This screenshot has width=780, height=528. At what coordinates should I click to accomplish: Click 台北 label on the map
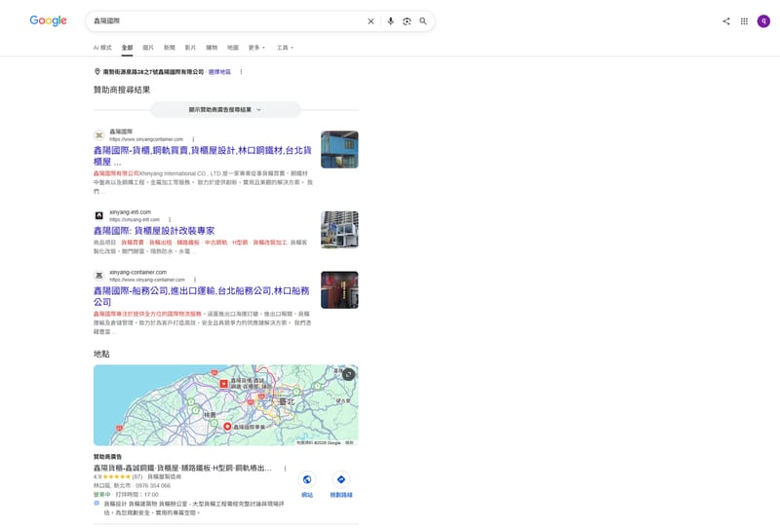[x=287, y=401]
